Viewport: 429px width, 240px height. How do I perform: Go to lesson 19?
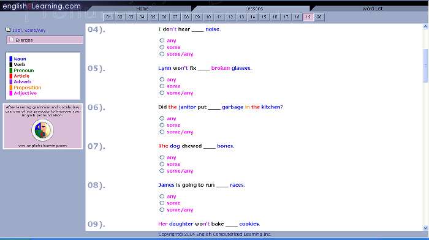pos(308,17)
